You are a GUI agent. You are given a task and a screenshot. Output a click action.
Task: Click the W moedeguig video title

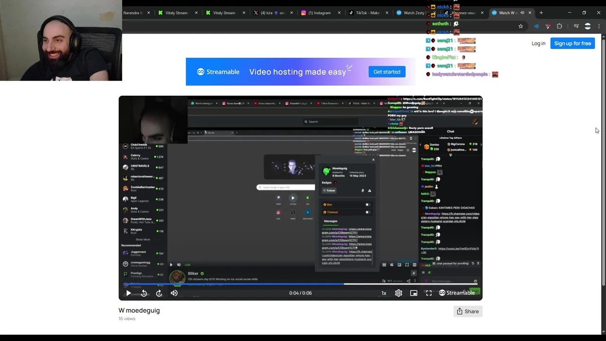[x=139, y=310]
